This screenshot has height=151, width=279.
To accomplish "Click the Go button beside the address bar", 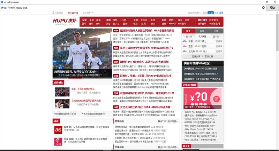I will [x=272, y=7].
